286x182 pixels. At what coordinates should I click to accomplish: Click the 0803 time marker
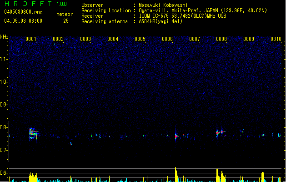point(85,39)
